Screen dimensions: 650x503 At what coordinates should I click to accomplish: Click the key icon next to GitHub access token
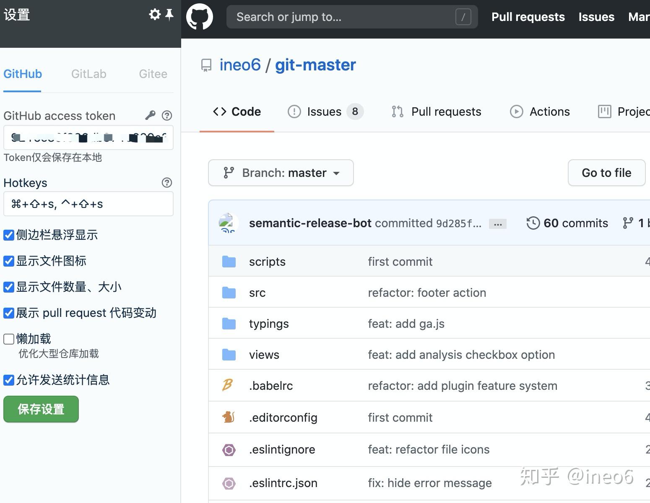click(x=150, y=115)
